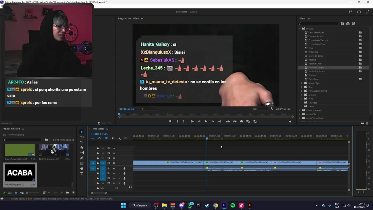373x210 pixels.
Task: Click the timeline playhead timecode 00:00:42:45
Action: point(99,134)
